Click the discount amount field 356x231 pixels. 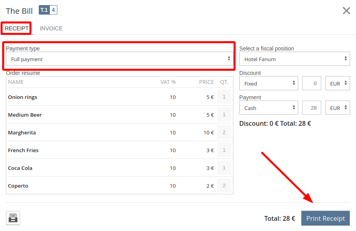click(312, 84)
